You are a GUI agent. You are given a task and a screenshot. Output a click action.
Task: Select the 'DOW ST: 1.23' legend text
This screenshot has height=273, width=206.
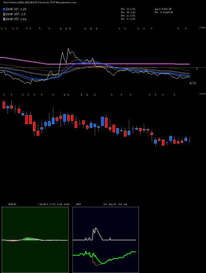[x=16, y=9]
